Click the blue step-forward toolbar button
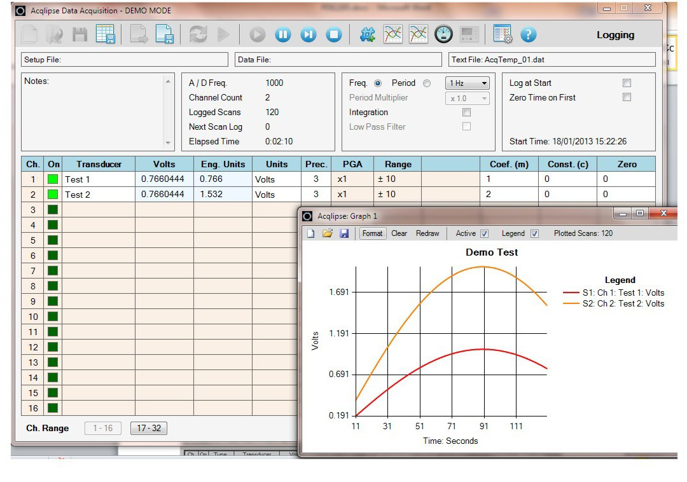Screen dimensions: 687x482 (x=309, y=35)
